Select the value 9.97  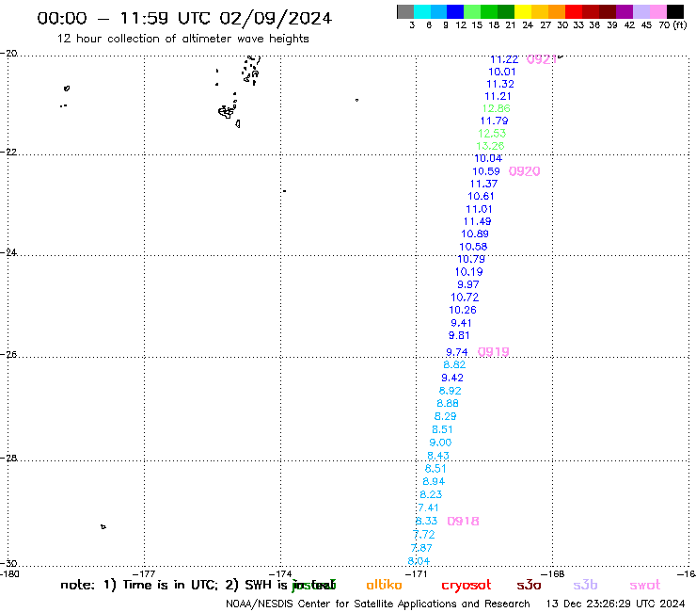point(468,285)
